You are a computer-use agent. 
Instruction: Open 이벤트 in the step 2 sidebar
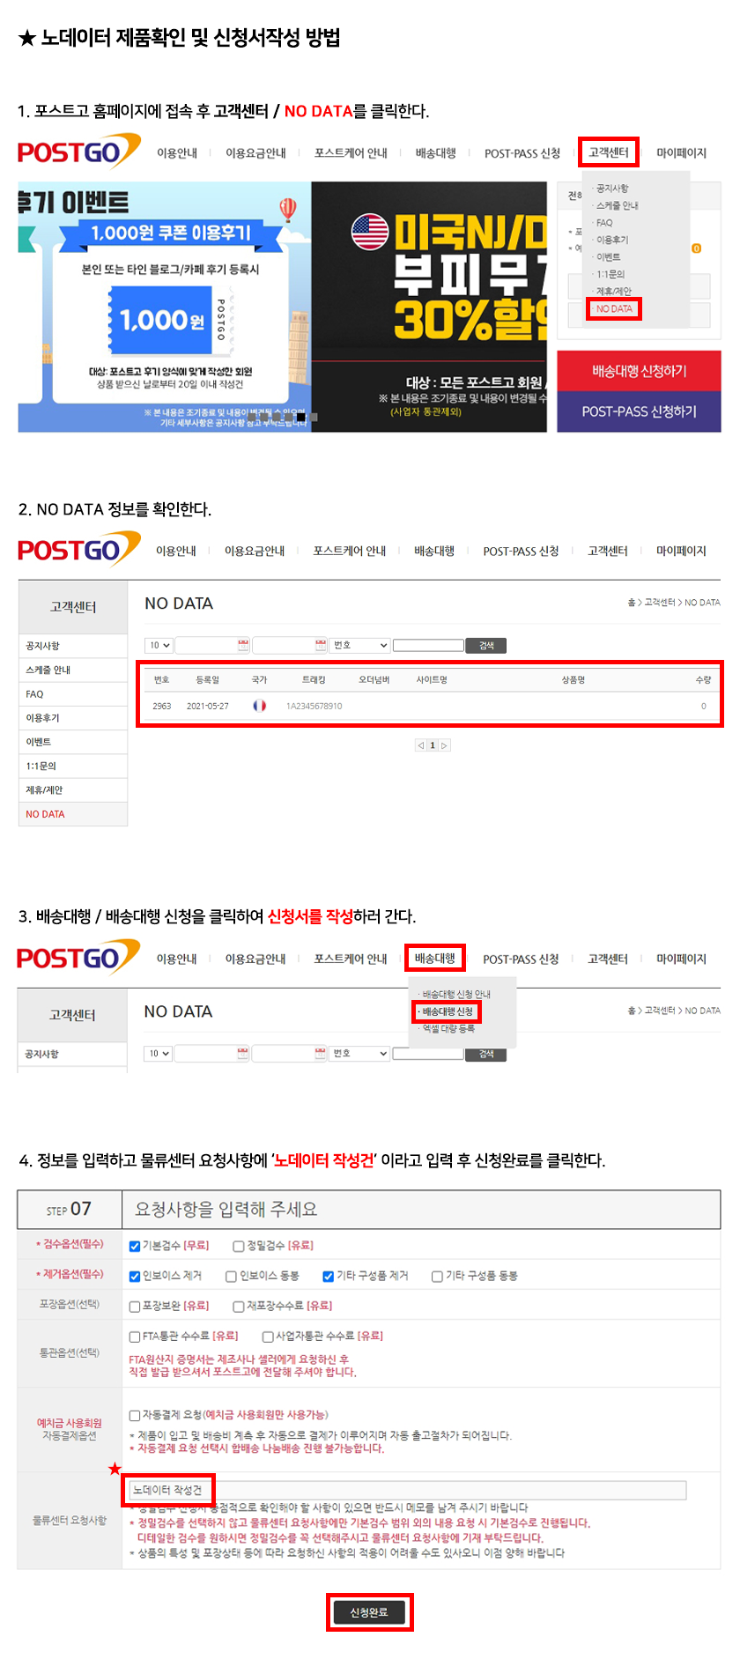click(73, 742)
